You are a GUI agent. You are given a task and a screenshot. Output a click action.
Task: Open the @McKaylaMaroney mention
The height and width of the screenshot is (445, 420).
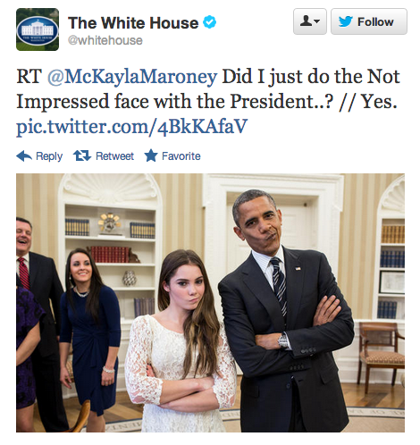click(x=132, y=77)
